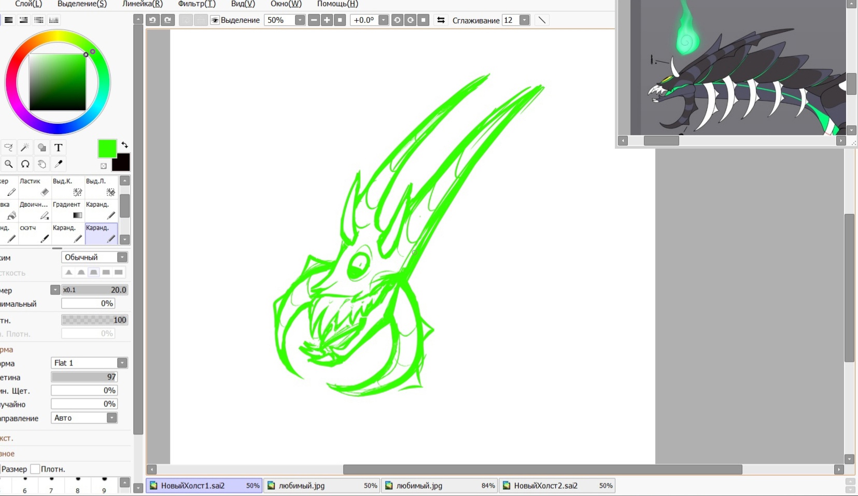
Task: Open the Линейка(R) menu
Action: 142,4
